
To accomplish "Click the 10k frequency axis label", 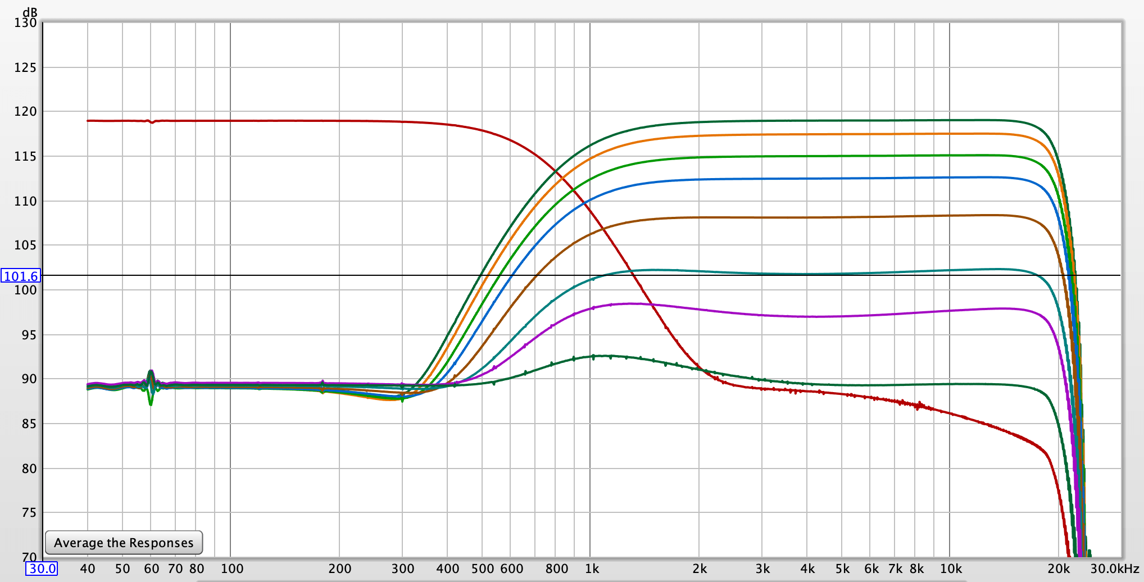I will pos(951,569).
